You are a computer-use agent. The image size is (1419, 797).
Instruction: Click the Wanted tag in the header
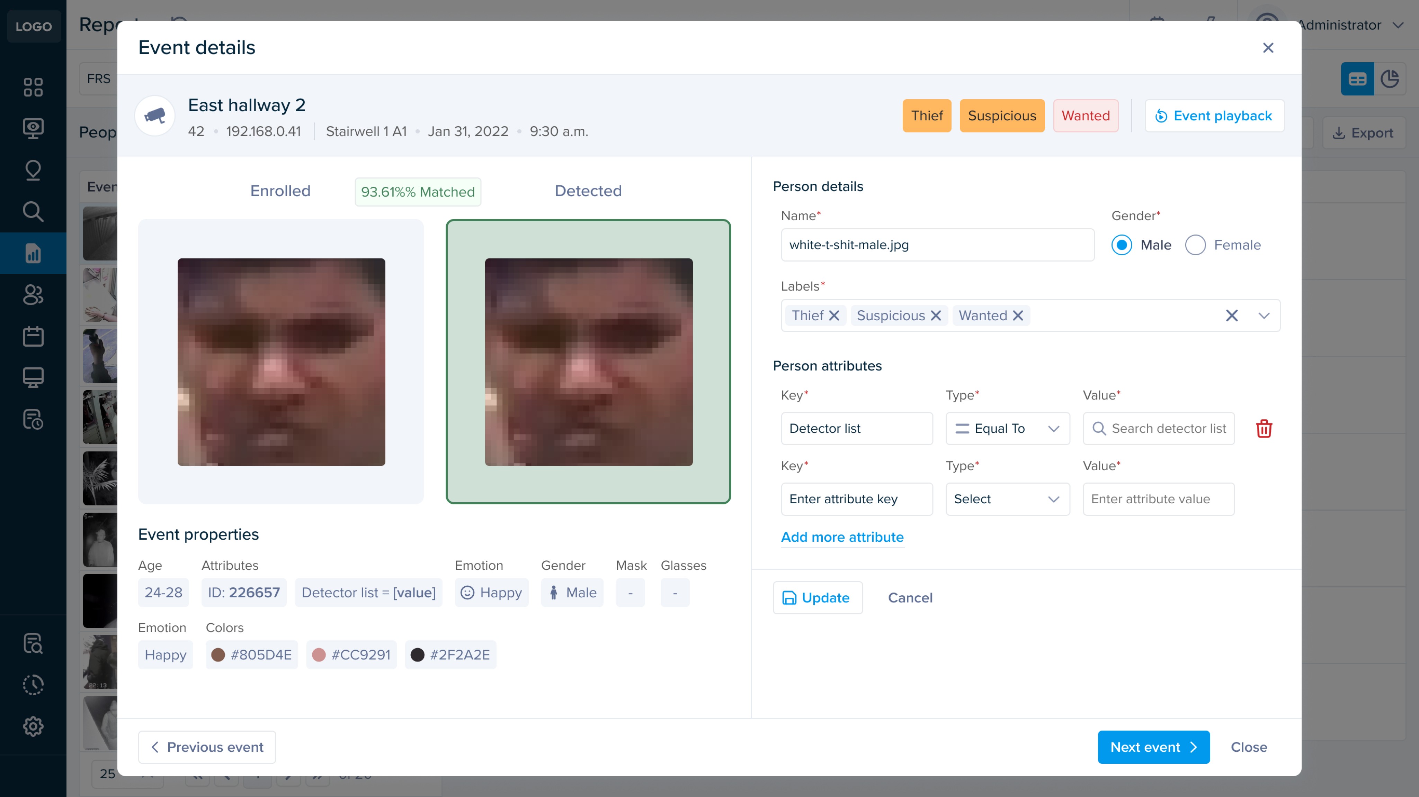[x=1085, y=116]
